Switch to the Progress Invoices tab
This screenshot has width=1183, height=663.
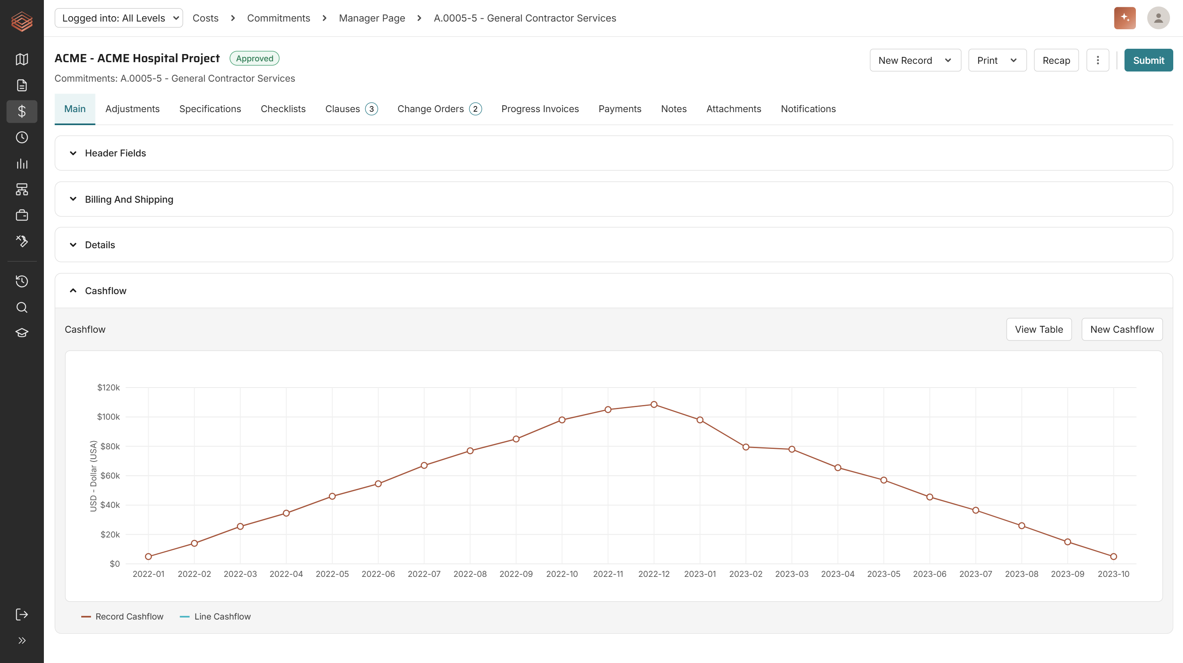pos(539,109)
